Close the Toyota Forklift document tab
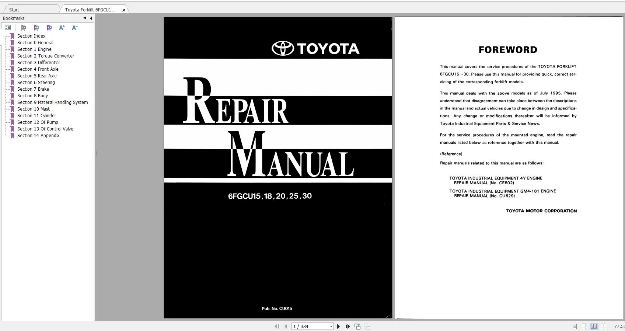This screenshot has height=331, width=625. tap(124, 10)
